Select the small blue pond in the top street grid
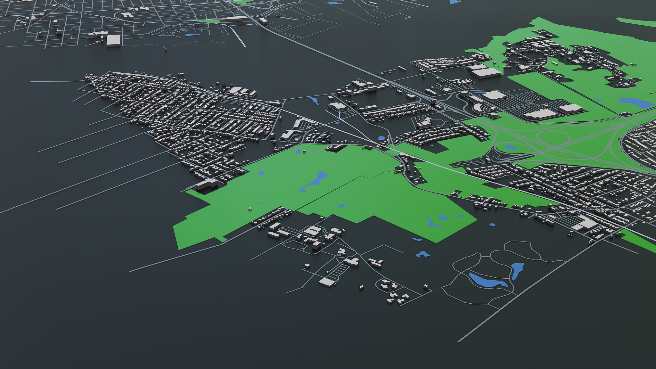Viewport: 656px width, 369px height. click(x=192, y=35)
